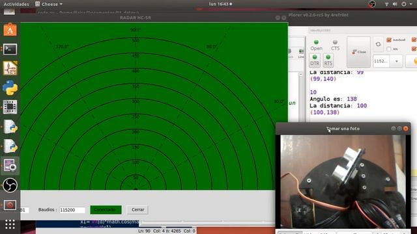
Task: Click the radar plot 500 ring label
Action: tap(136, 40)
